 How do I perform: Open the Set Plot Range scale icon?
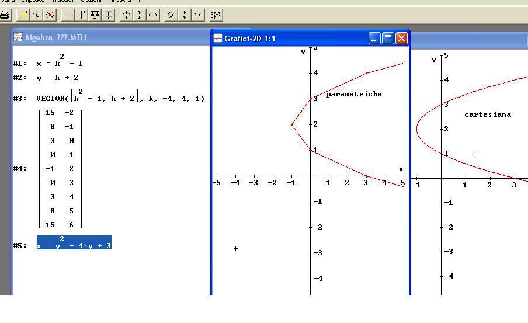tap(95, 15)
